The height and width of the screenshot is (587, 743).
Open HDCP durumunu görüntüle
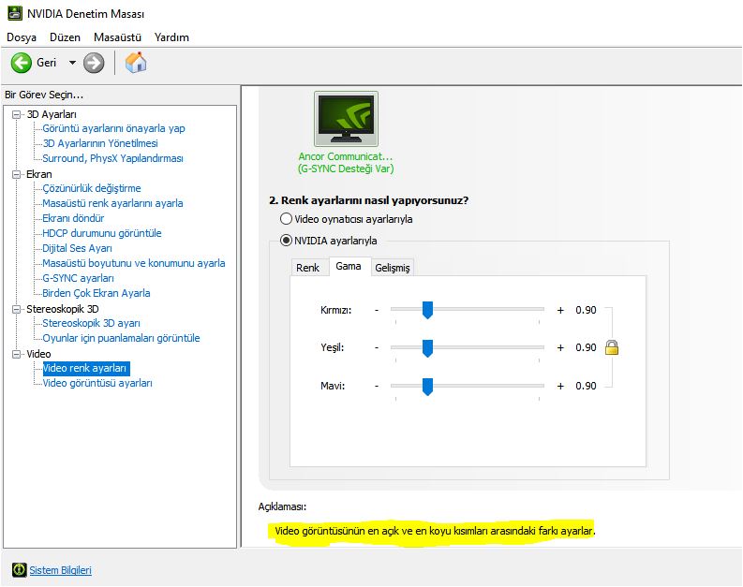click(102, 233)
